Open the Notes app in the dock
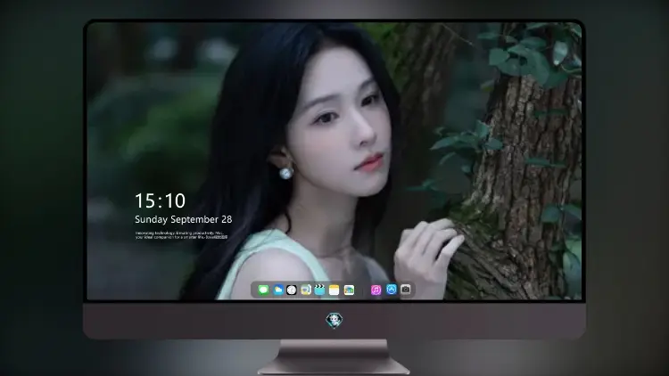669x376 pixels. 334,290
